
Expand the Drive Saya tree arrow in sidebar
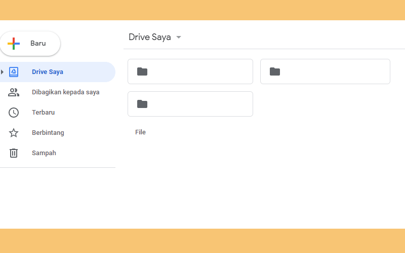coord(2,72)
